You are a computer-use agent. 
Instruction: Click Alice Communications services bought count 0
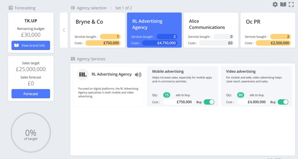224,37
